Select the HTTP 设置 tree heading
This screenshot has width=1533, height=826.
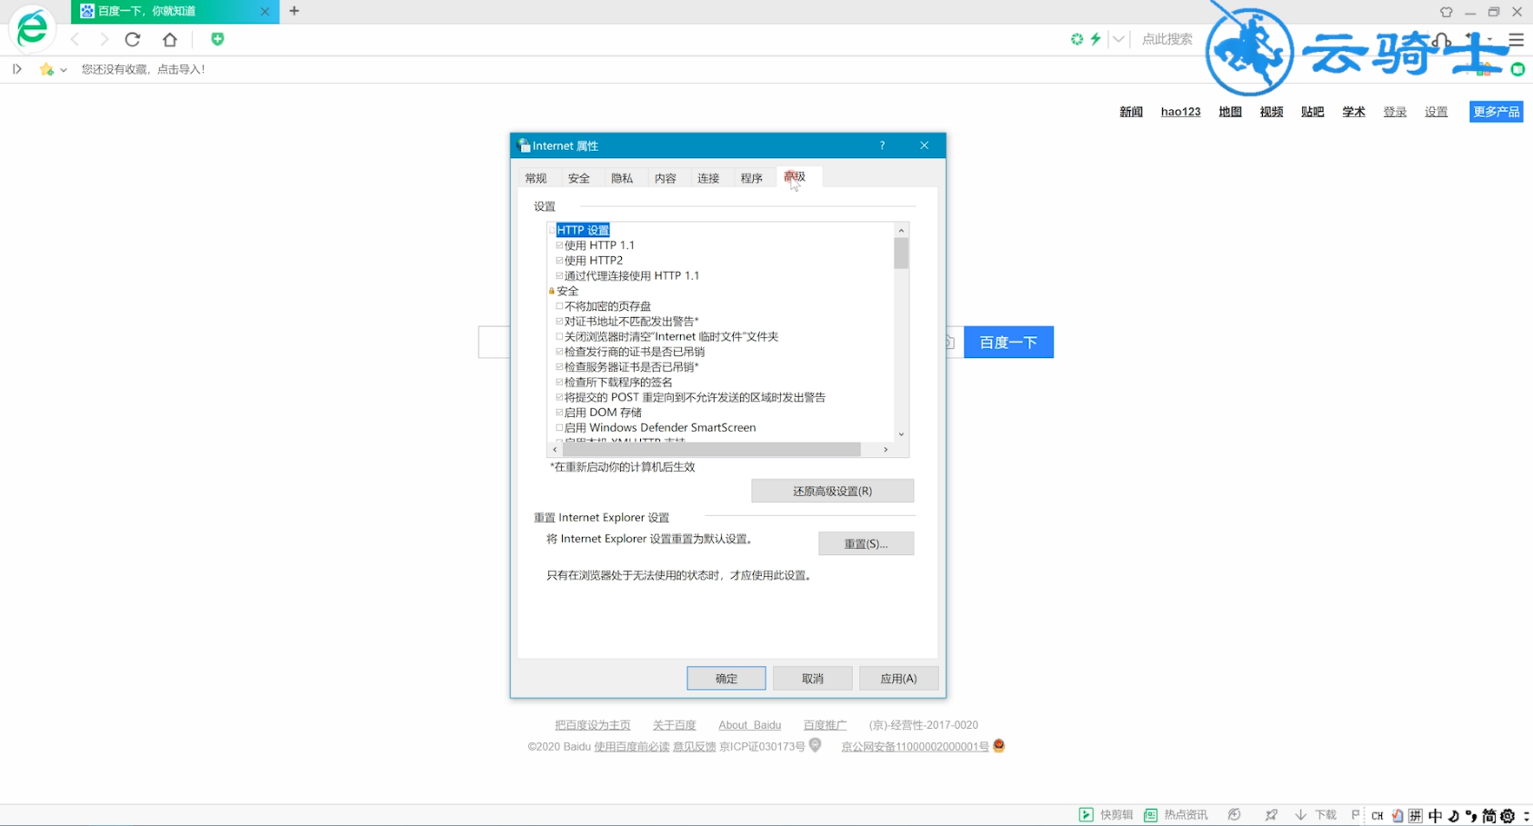click(x=583, y=230)
